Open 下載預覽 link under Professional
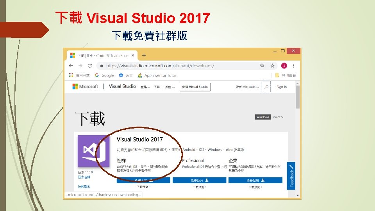 point(200,187)
